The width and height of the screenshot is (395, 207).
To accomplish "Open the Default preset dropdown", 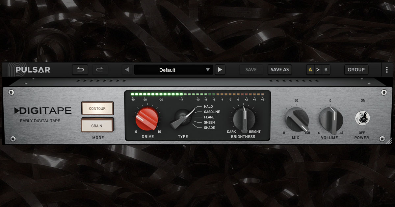I will click(x=174, y=70).
